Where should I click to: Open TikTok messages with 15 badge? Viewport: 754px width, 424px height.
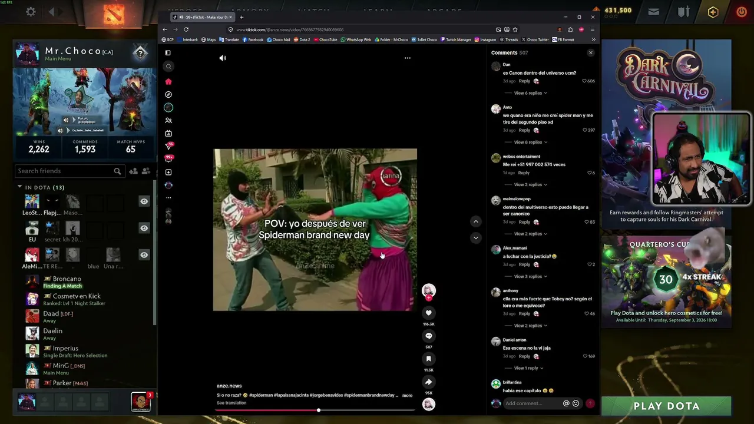168,145
